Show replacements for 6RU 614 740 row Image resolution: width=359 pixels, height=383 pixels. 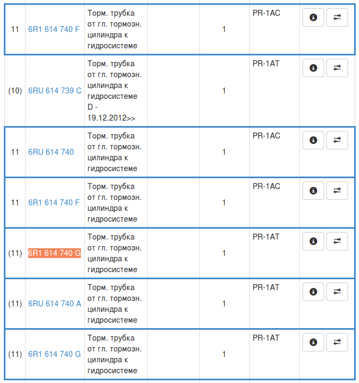point(337,140)
